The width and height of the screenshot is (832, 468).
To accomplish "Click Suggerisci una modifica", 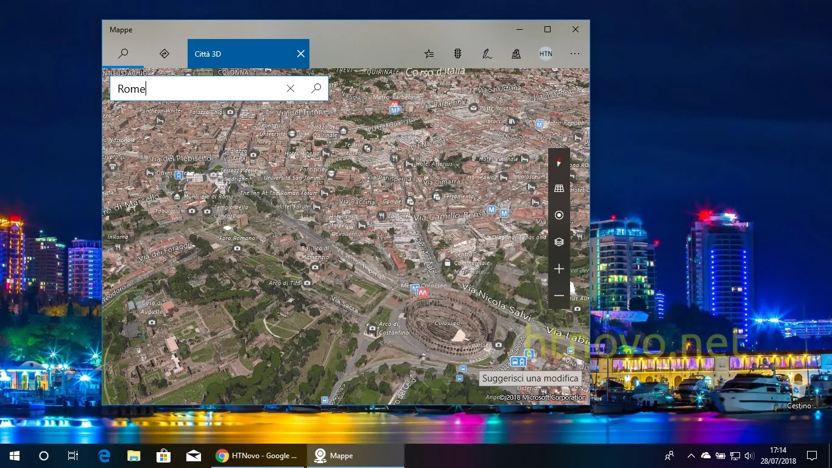I will [x=530, y=378].
